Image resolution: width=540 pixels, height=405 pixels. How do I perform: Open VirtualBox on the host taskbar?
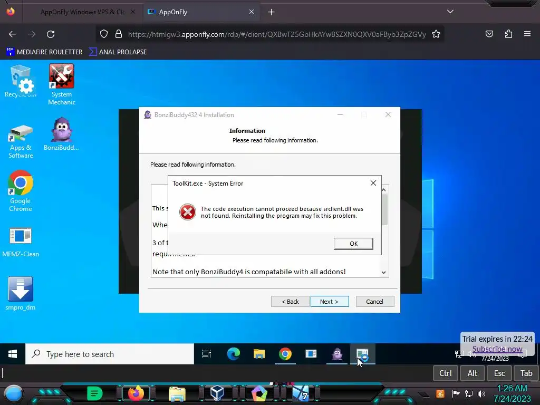218,393
